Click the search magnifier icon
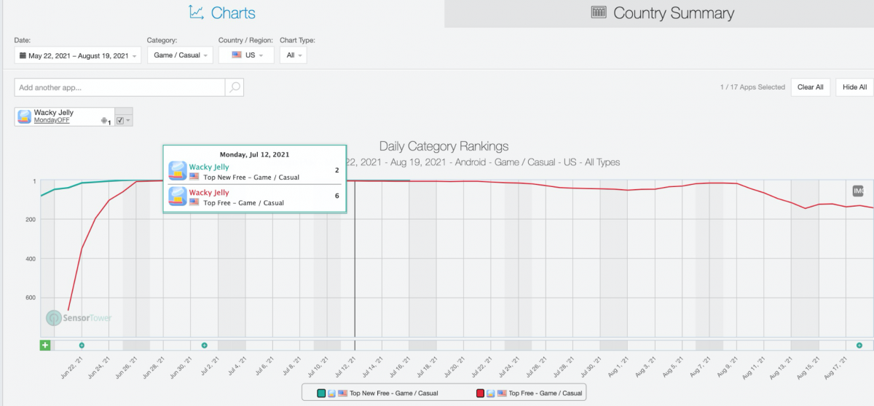The height and width of the screenshot is (406, 874). (x=235, y=87)
